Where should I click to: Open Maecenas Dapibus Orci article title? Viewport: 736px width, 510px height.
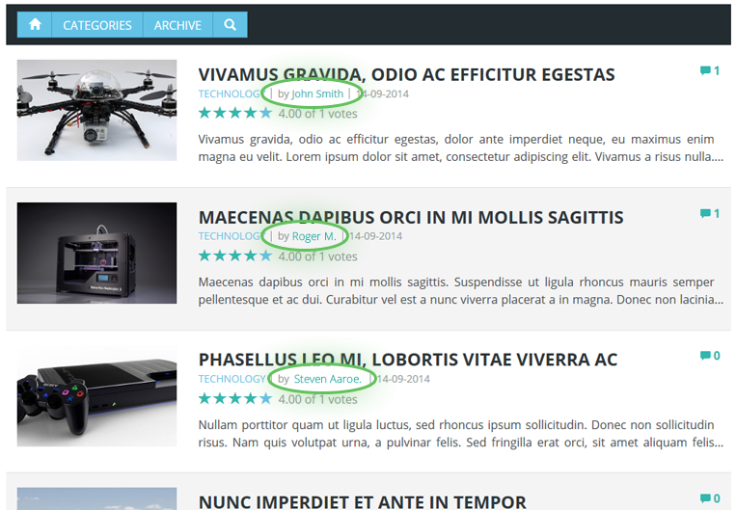click(x=411, y=218)
